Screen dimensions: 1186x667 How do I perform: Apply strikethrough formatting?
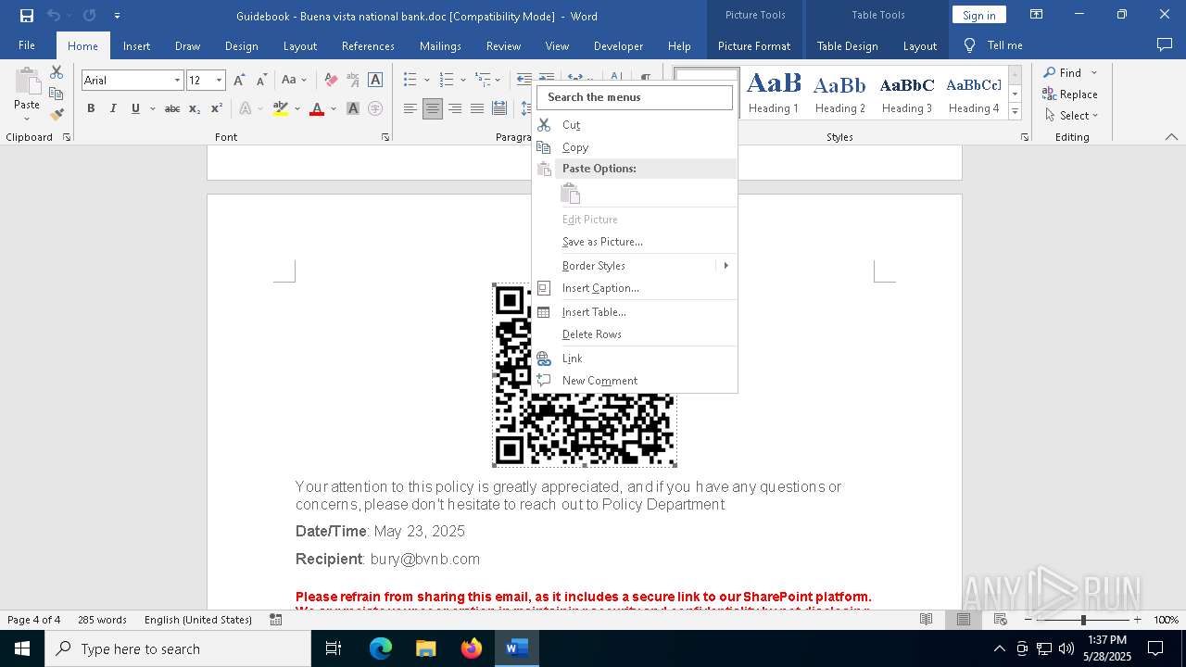tap(172, 108)
